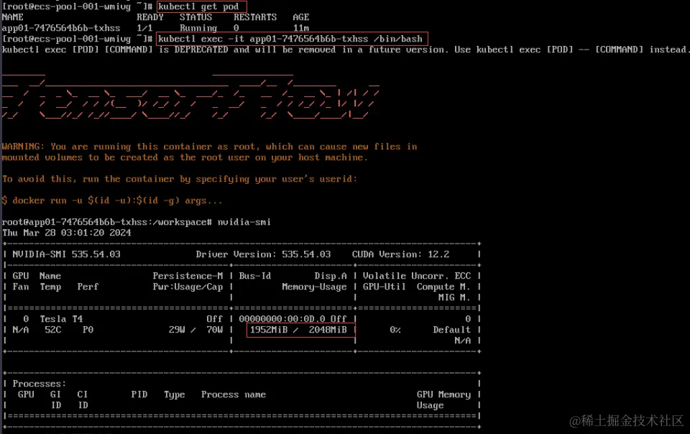Click the 'Persistence-M' column header

click(x=188, y=276)
